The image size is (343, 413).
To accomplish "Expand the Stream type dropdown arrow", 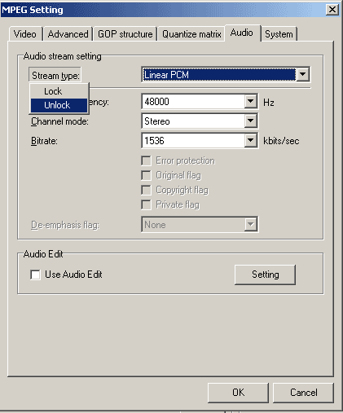I will coord(303,74).
